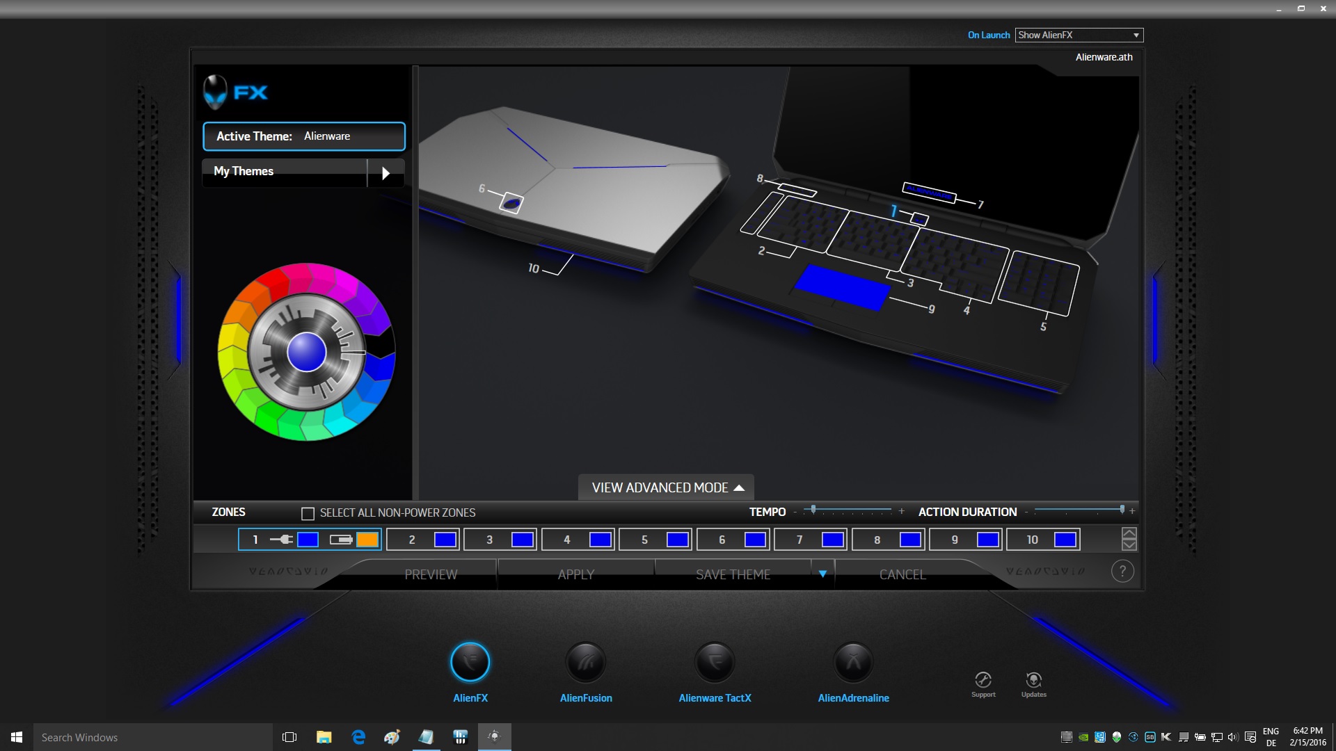Screen dimensions: 1336x751
Task: Select zone 5 tab
Action: pyautogui.click(x=655, y=540)
